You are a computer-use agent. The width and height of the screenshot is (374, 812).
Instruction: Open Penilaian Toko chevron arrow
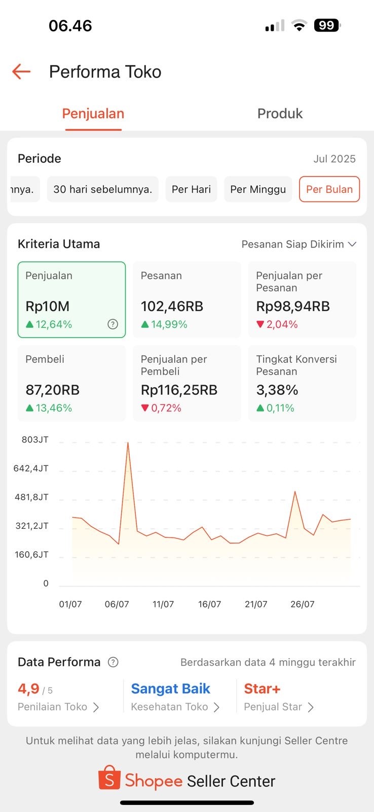pos(96,707)
